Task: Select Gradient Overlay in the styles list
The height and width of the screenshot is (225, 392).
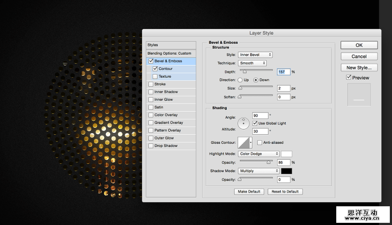Action: pyautogui.click(x=169, y=123)
